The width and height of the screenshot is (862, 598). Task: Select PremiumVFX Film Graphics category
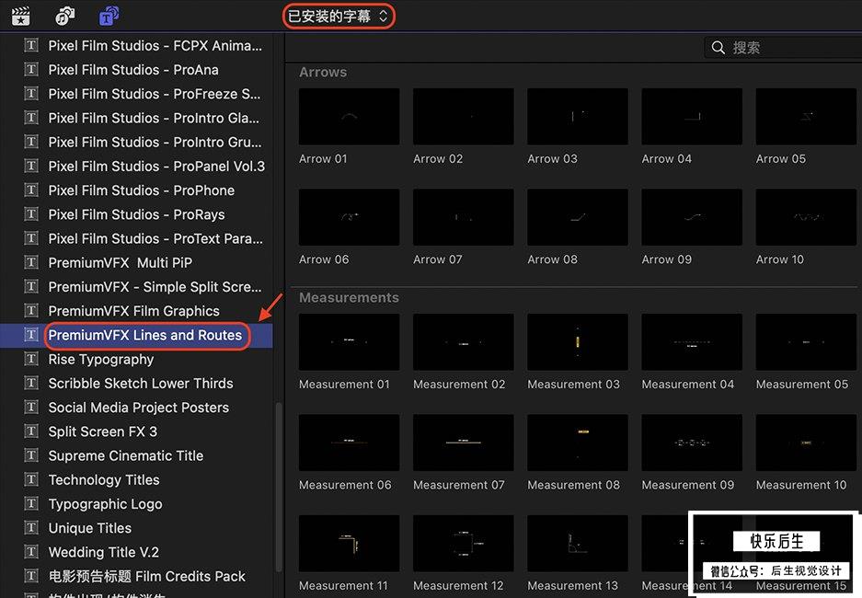tap(136, 311)
